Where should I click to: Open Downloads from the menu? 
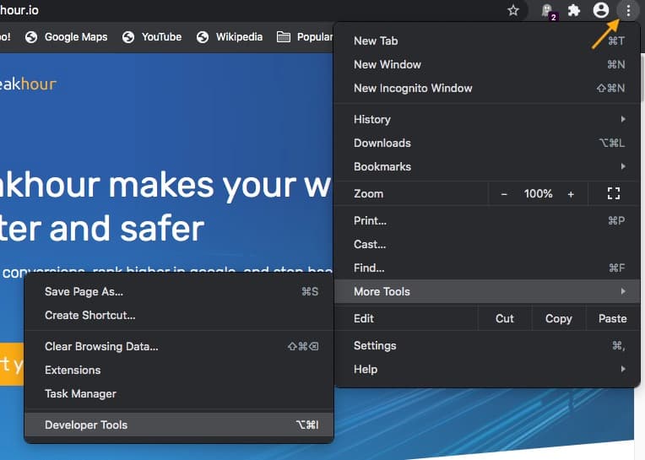click(487, 143)
